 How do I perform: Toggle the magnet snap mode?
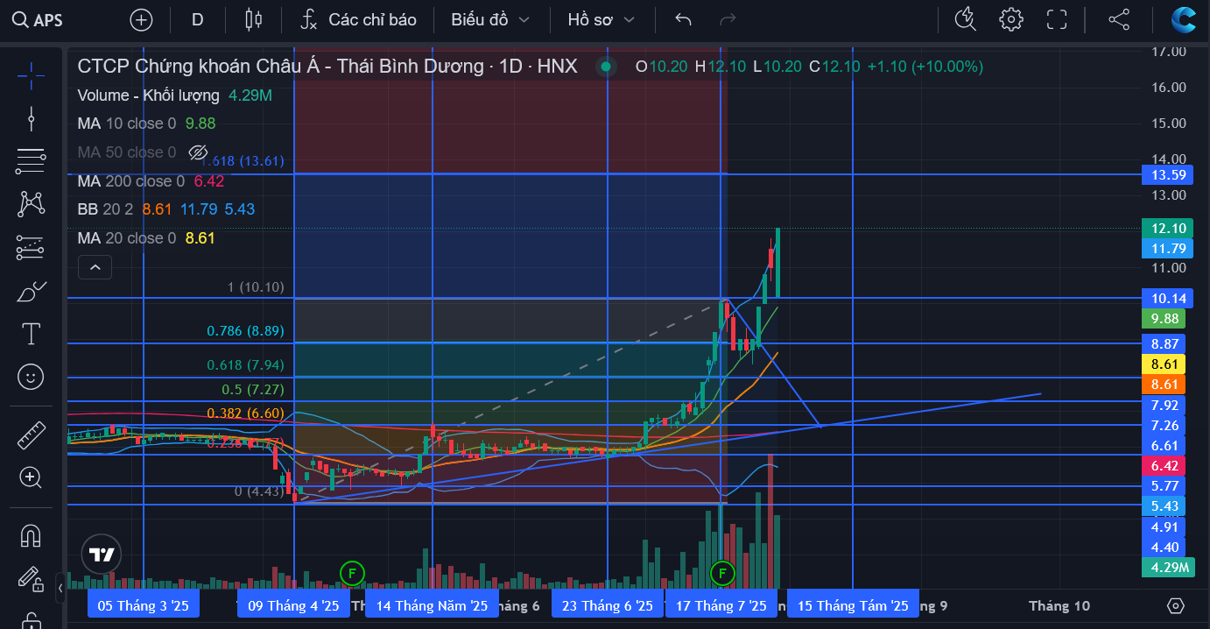point(31,534)
